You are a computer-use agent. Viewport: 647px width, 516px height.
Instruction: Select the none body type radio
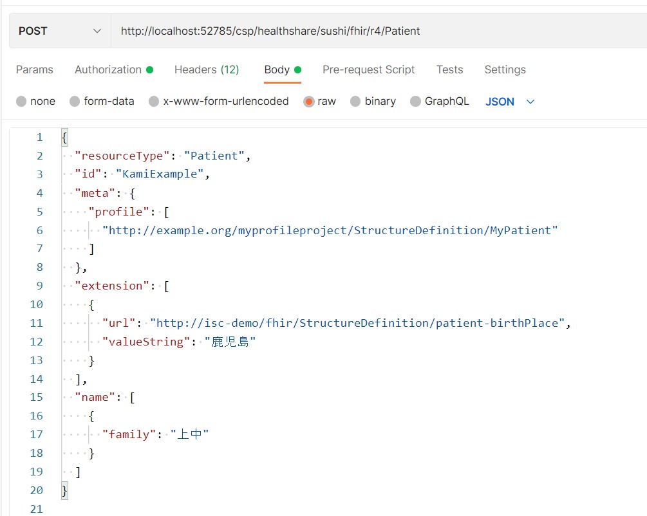tap(21, 102)
